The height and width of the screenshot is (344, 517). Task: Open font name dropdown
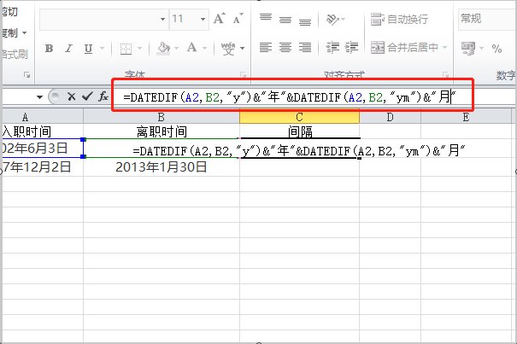(162, 19)
